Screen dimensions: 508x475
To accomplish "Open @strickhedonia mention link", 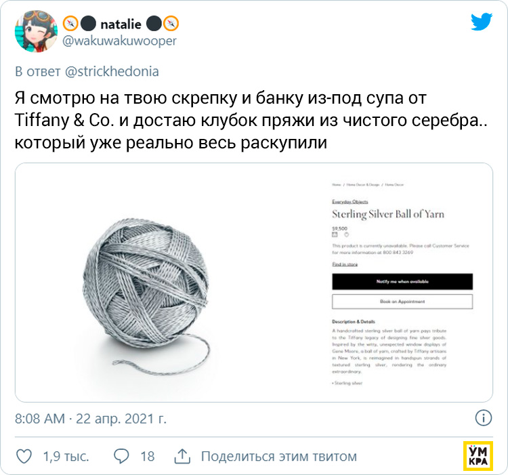I will [x=112, y=71].
